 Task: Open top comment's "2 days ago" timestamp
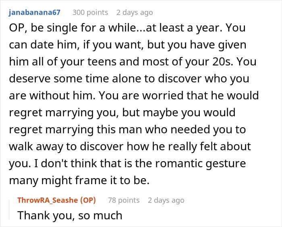(135, 12)
